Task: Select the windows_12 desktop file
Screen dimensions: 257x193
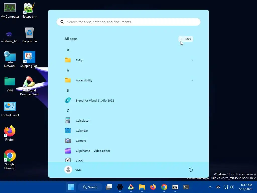Action: 10,37
